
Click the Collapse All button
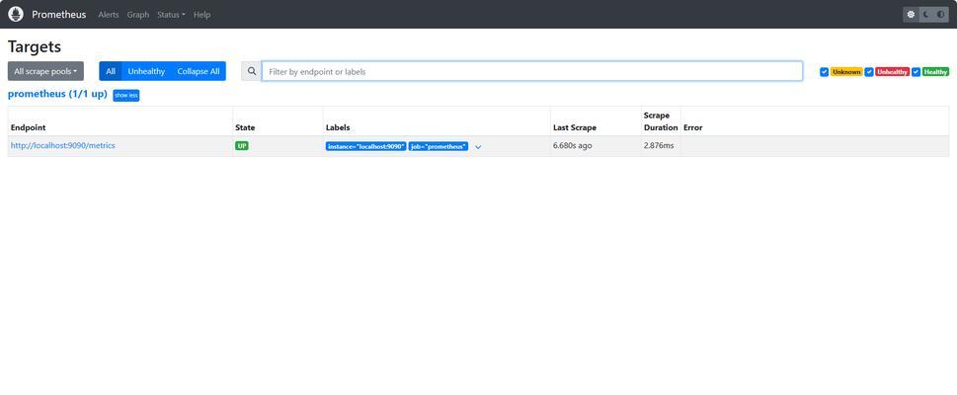(199, 71)
